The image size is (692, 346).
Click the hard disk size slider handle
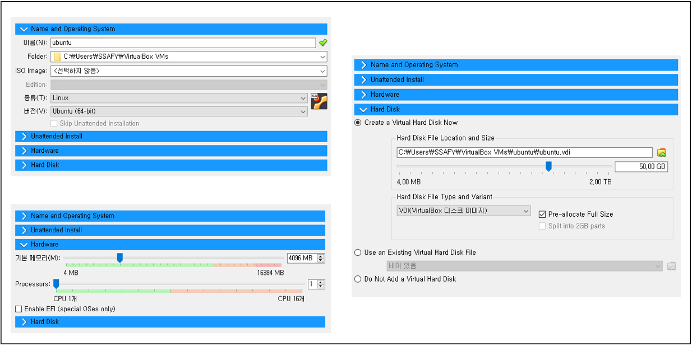[x=548, y=166]
